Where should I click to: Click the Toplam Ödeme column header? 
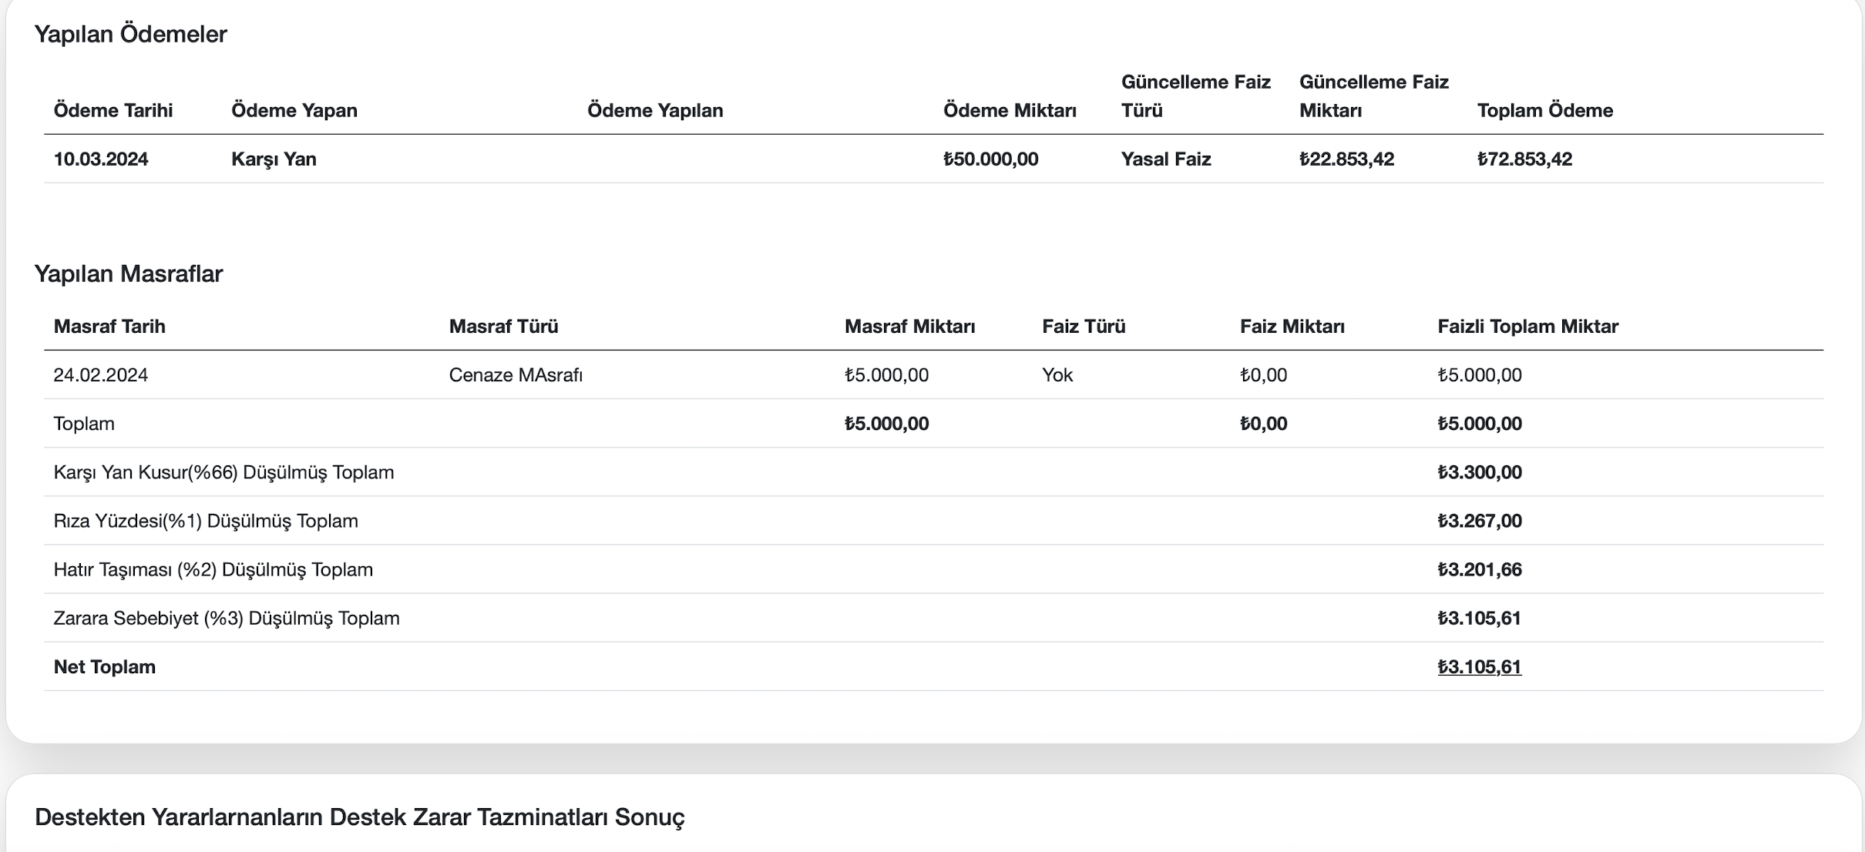pos(1544,110)
